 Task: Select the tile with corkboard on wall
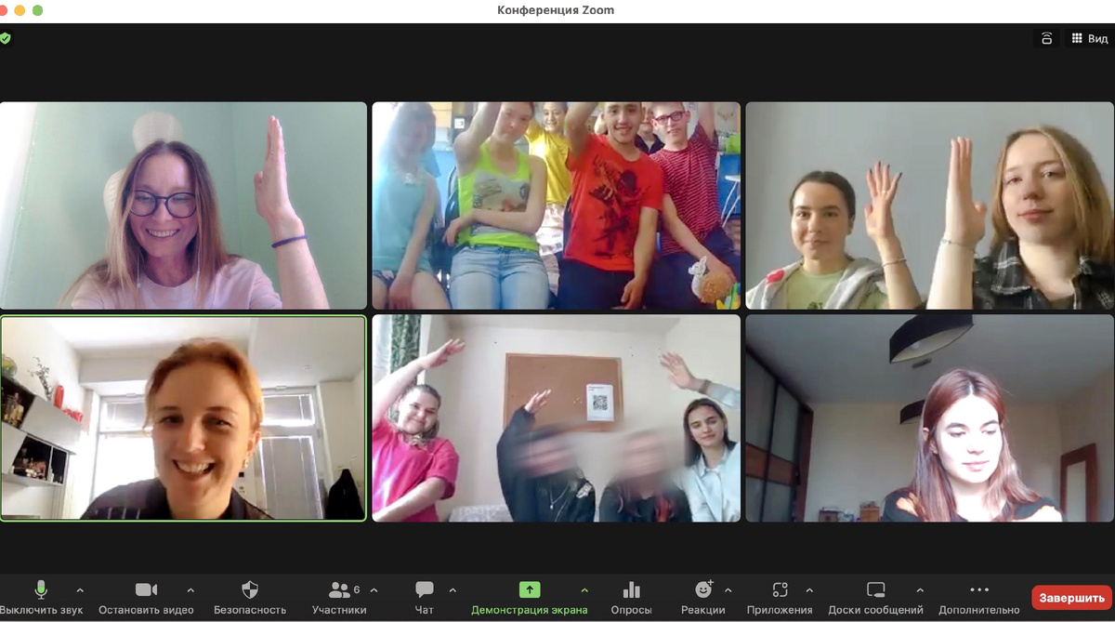click(x=556, y=418)
